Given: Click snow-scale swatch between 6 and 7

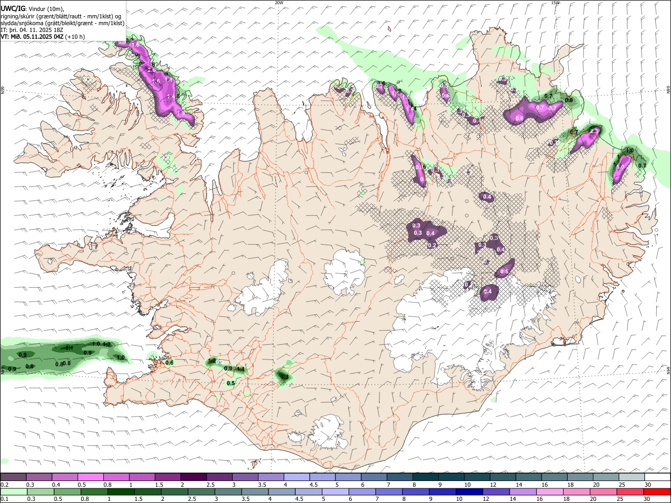Looking at the screenshot, I should [x=373, y=477].
